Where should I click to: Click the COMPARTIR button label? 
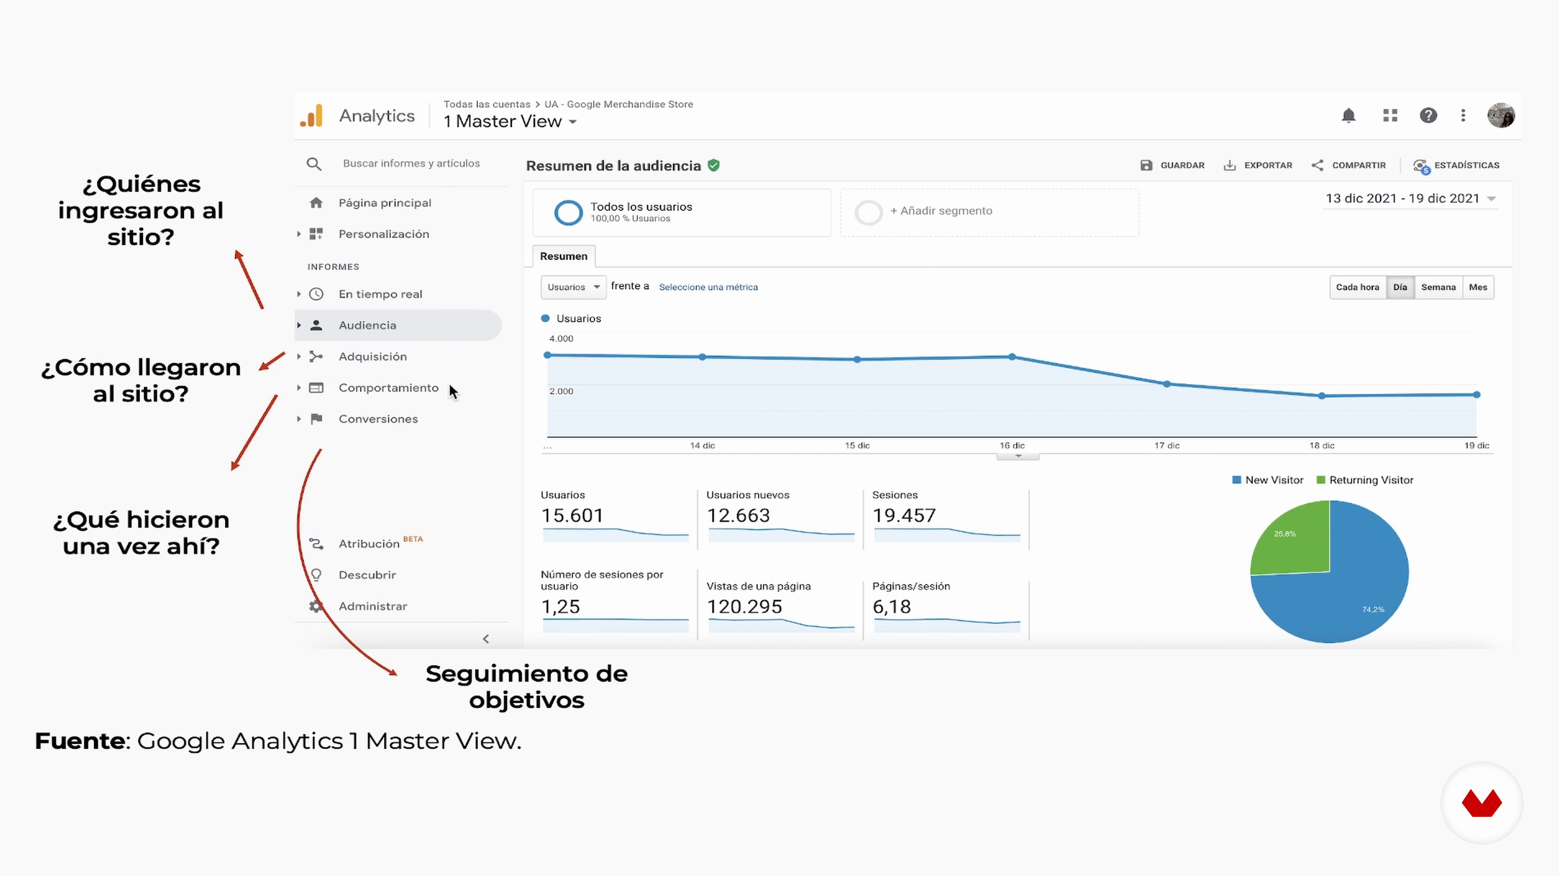(1359, 165)
